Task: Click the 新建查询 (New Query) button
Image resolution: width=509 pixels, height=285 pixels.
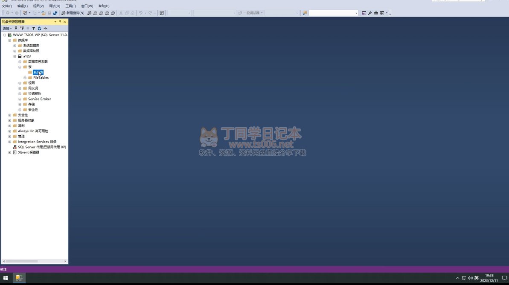Action: (73, 13)
